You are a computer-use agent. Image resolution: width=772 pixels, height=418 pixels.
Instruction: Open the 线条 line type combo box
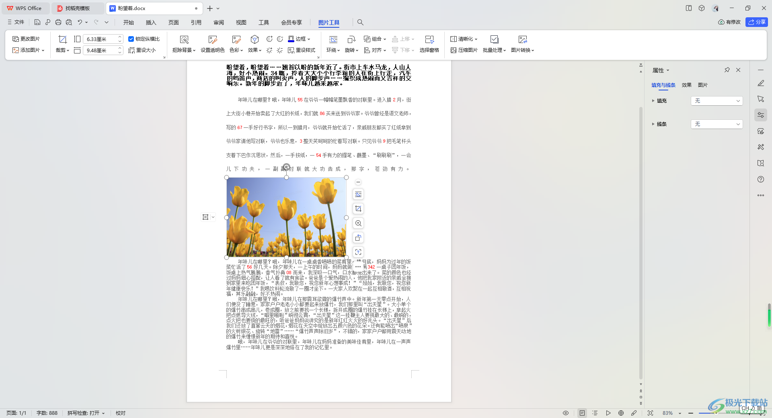[717, 124]
